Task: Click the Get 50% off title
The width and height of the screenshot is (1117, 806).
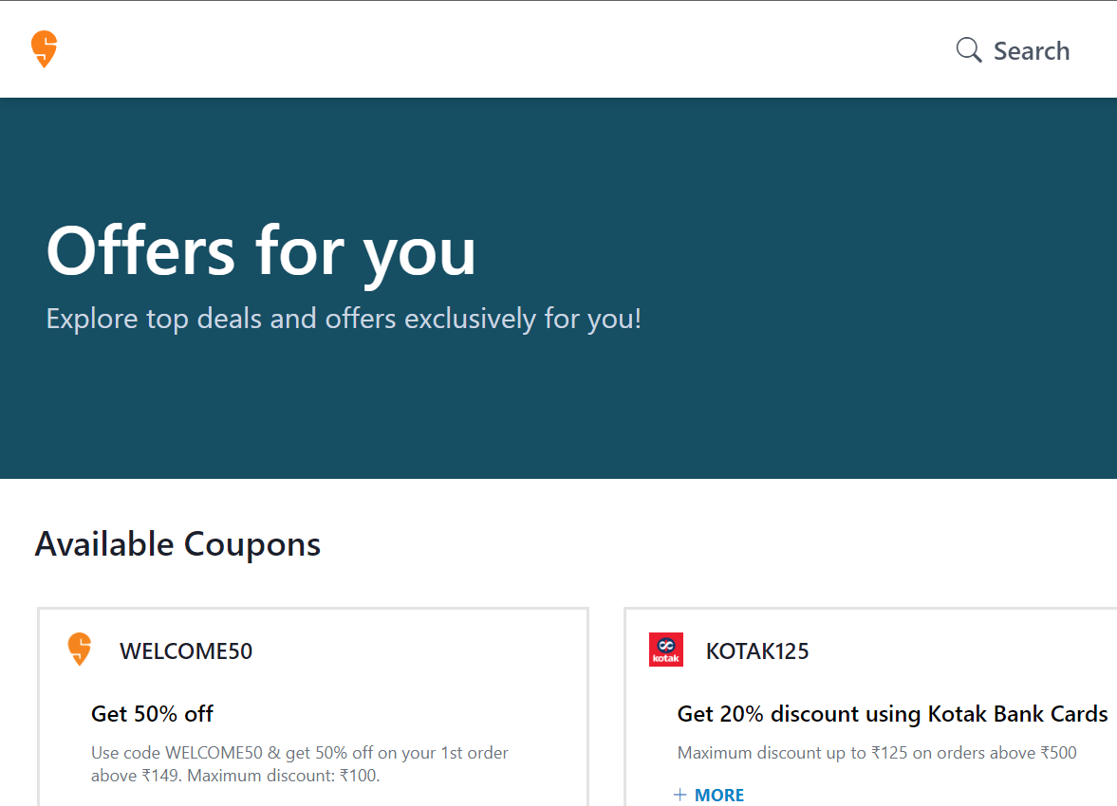Action: tap(153, 713)
